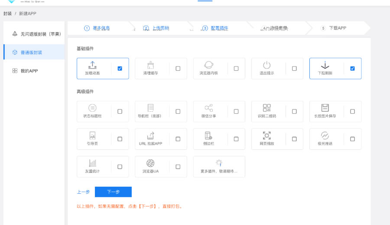Click the 浏览器内核 planet icon
Screen dimensions: 390x225
[208, 65]
